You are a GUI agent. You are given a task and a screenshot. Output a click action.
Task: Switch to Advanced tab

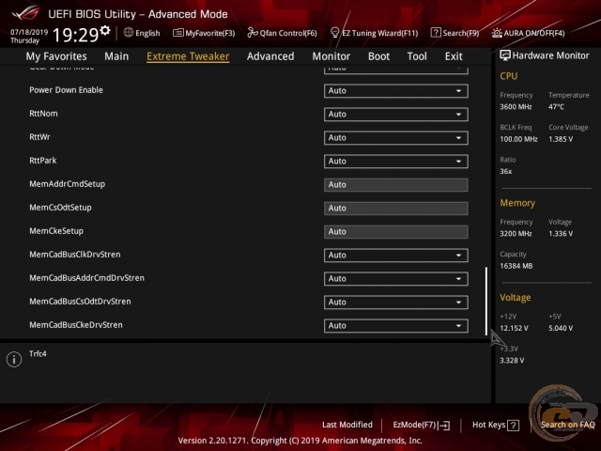pos(270,56)
